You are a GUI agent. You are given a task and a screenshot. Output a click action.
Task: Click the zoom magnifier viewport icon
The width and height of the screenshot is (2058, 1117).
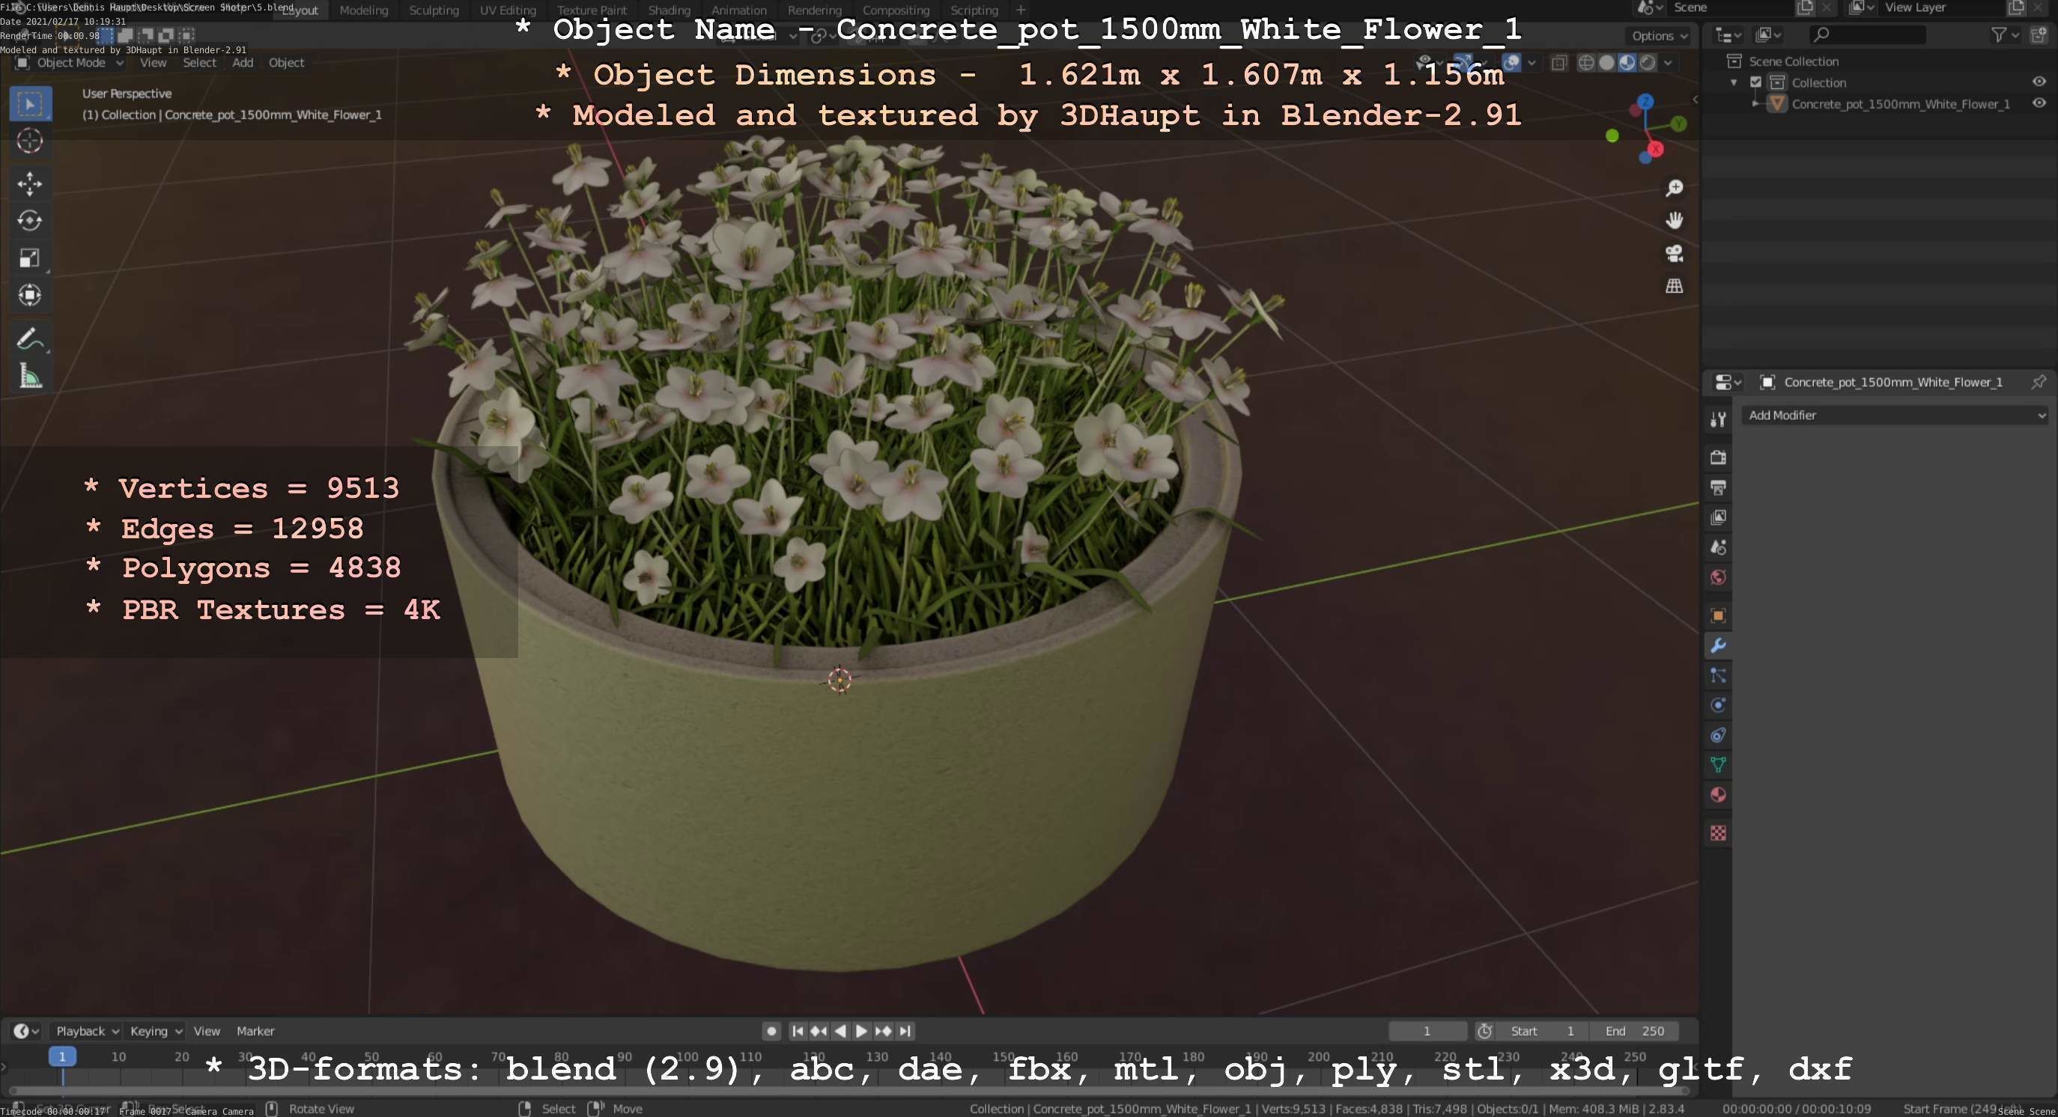point(1674,188)
